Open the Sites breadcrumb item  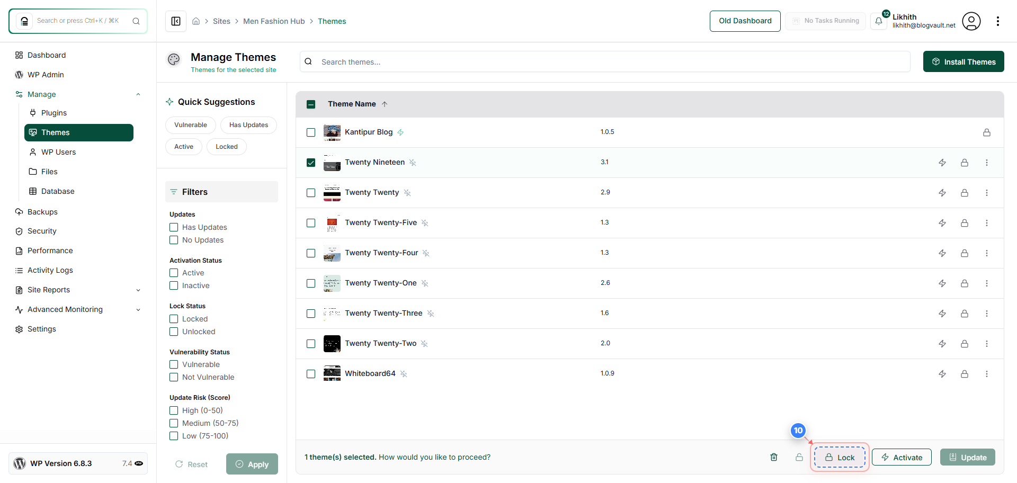tap(222, 21)
